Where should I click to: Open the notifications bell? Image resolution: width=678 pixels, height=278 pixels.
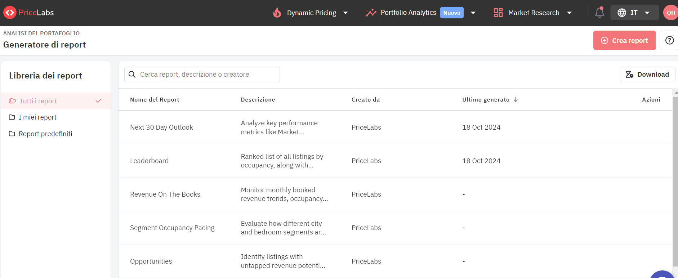coord(599,13)
